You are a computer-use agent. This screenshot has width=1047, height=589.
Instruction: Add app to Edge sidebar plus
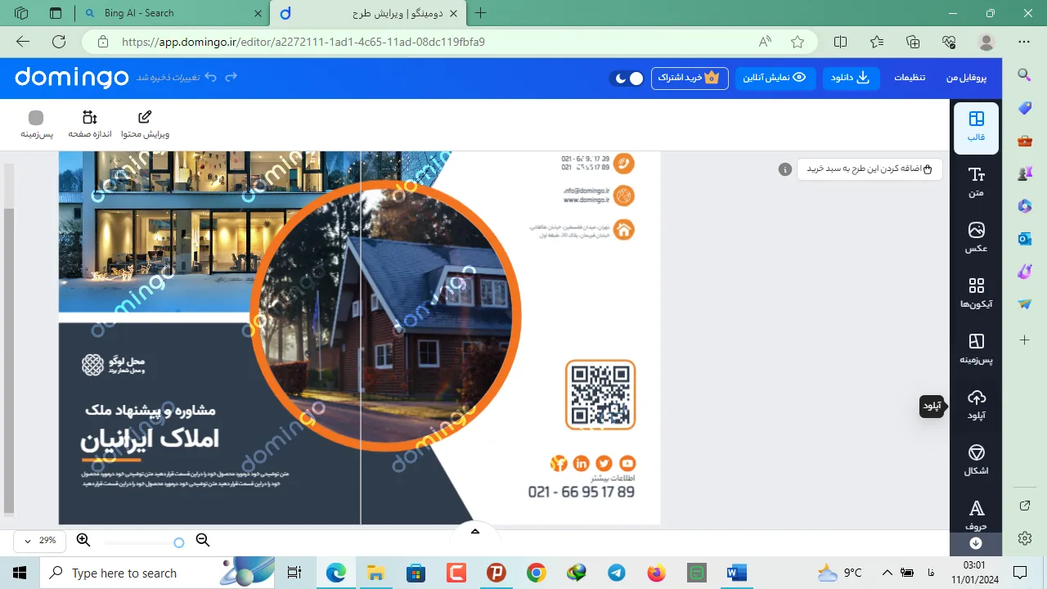pyautogui.click(x=1024, y=339)
